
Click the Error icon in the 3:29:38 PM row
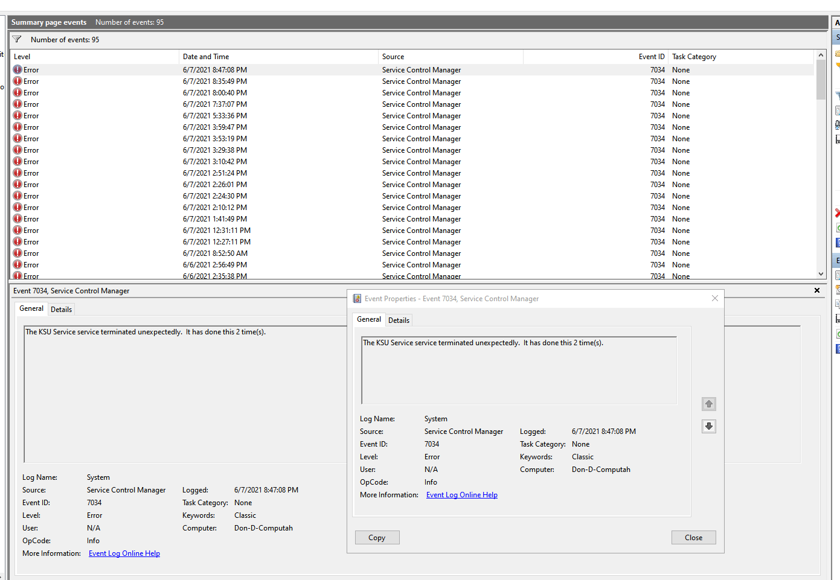click(18, 150)
